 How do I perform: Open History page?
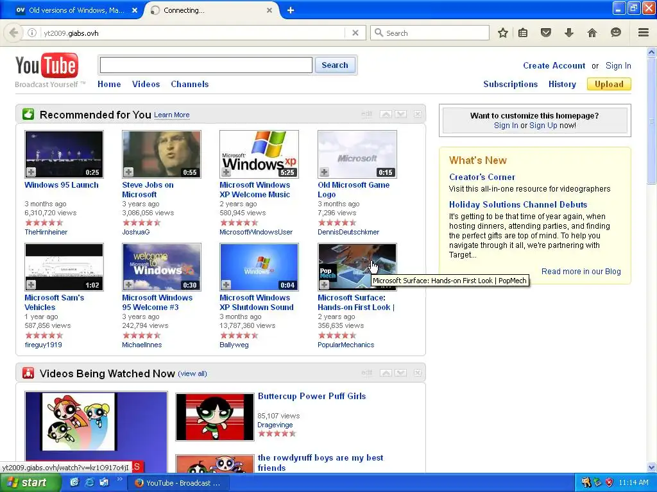point(562,84)
